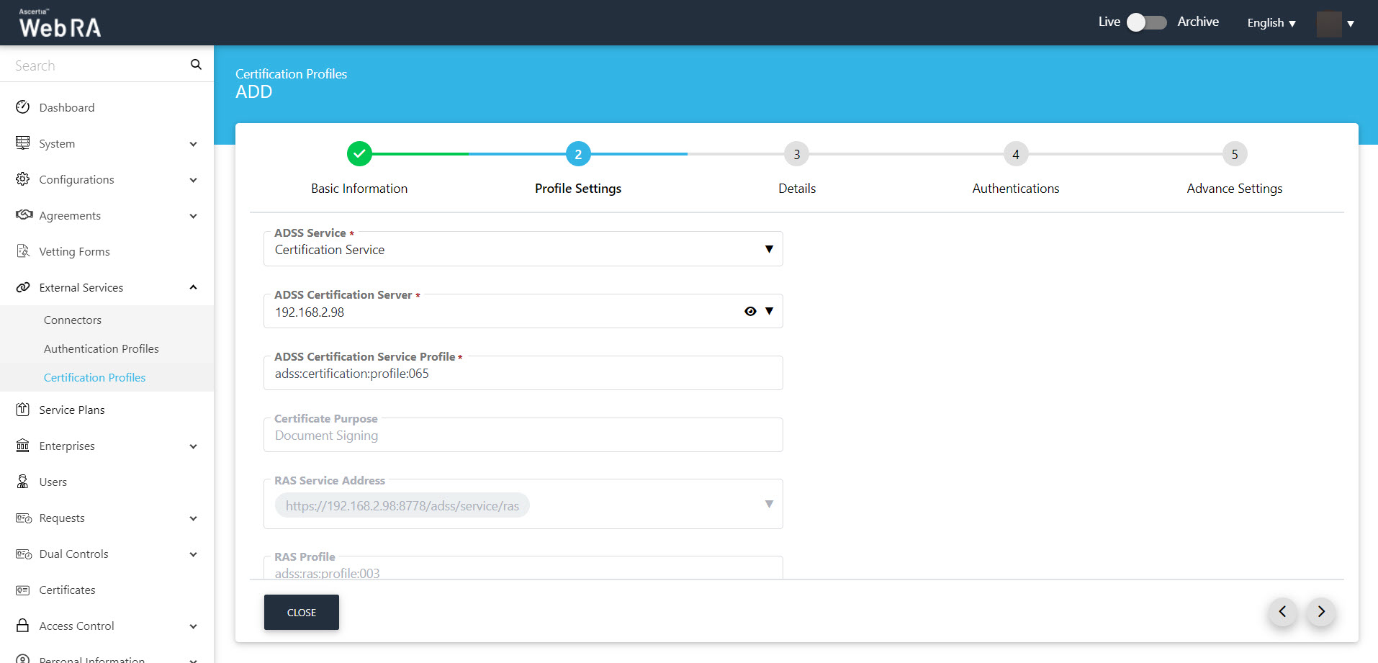Go to next wizard step arrow
The width and height of the screenshot is (1378, 663).
pos(1321,612)
